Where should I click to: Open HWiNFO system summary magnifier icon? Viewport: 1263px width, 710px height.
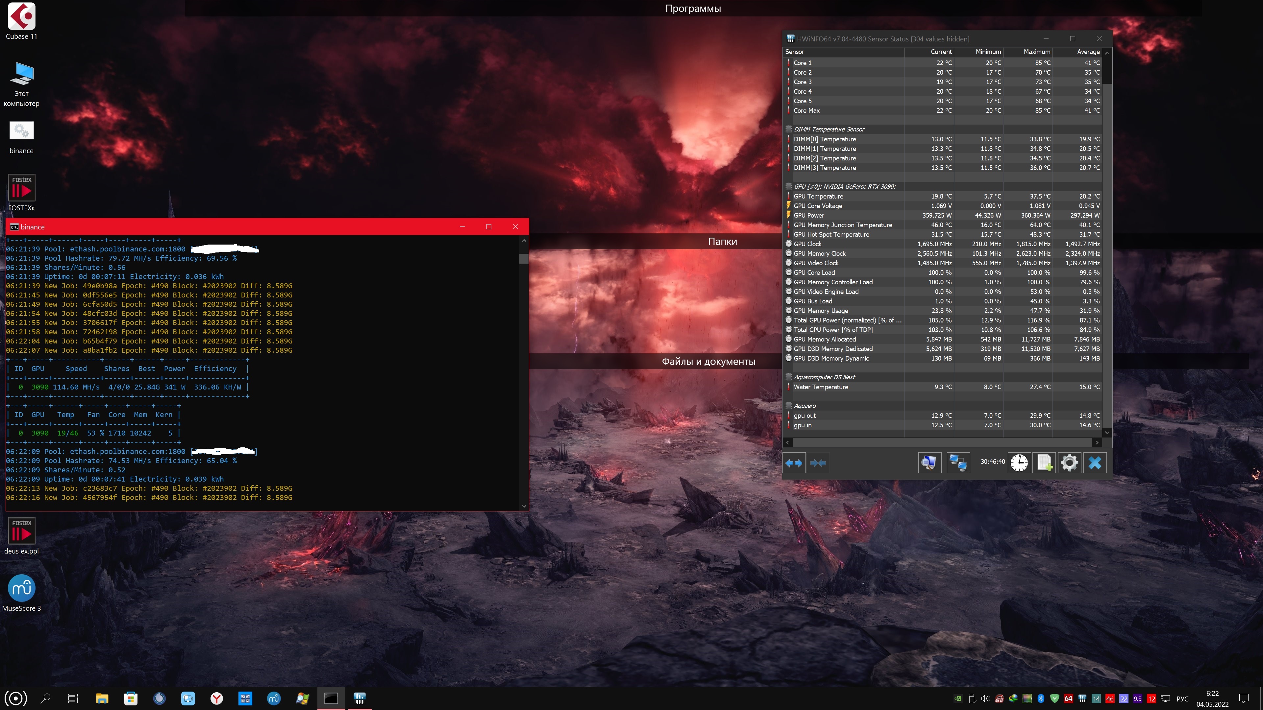click(929, 462)
